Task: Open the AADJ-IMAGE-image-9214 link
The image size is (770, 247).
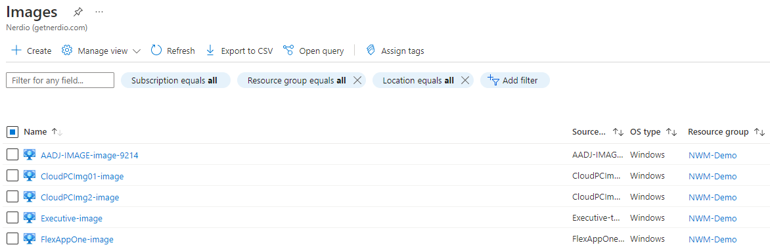Action: pos(89,155)
